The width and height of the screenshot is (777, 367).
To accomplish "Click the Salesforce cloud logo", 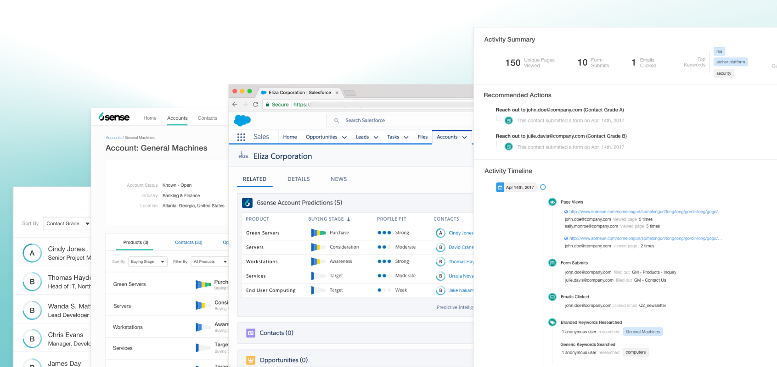I will pos(242,120).
